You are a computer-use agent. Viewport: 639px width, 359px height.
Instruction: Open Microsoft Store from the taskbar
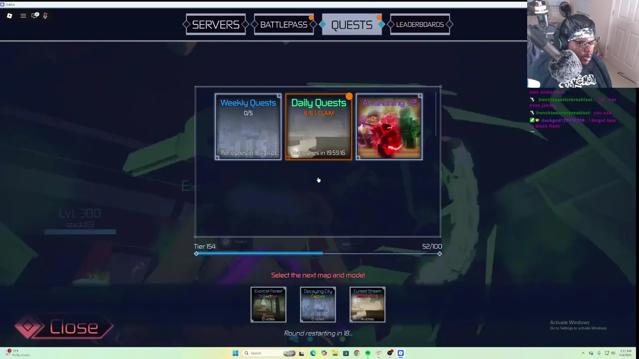point(346,353)
